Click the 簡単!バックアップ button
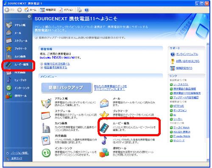Image resolution: width=212 pixels, height=168 pixels. (x=67, y=88)
